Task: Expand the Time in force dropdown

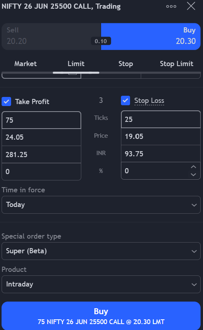Action: (101, 205)
